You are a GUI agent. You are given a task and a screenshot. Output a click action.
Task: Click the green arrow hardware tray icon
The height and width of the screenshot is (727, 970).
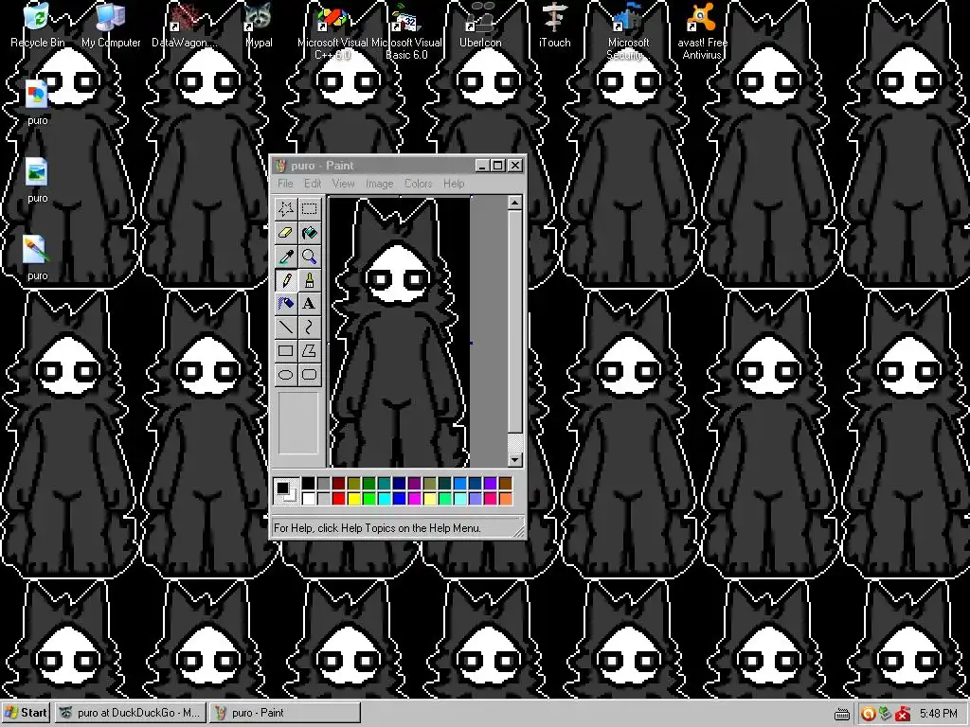point(885,714)
